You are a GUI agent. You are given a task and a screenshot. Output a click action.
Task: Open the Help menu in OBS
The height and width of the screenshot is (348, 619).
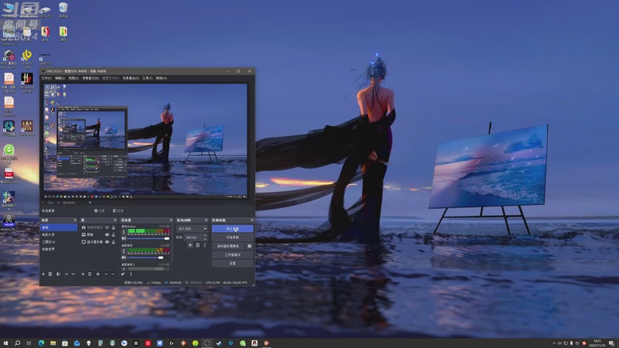[x=161, y=78]
